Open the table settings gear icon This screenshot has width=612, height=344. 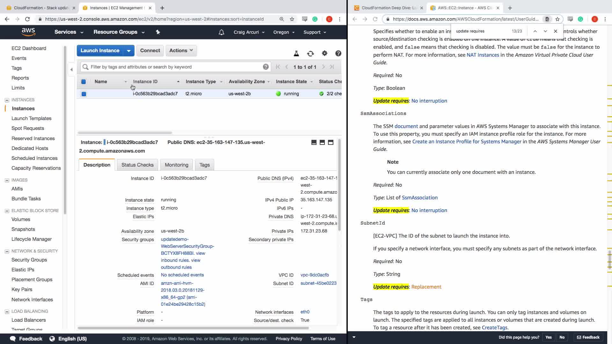click(x=324, y=53)
